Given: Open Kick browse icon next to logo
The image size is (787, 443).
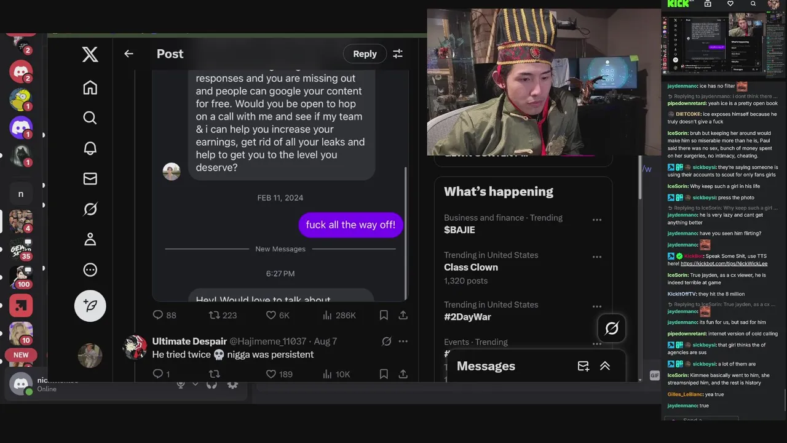Looking at the screenshot, I should (708, 4).
